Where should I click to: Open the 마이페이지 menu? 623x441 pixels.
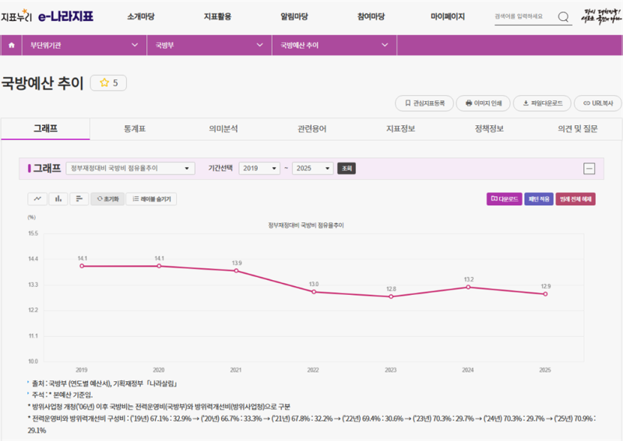tap(447, 16)
